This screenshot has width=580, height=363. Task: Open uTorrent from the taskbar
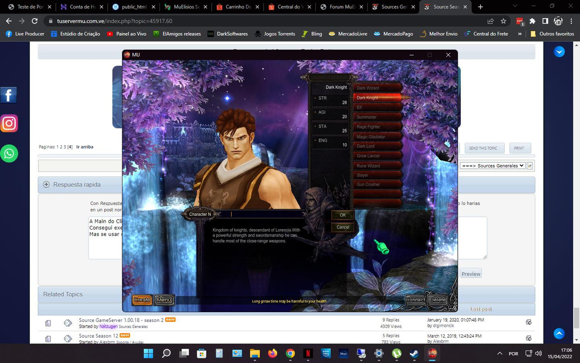396,353
